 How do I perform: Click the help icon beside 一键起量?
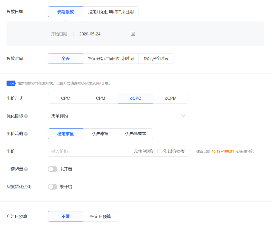click(26, 169)
